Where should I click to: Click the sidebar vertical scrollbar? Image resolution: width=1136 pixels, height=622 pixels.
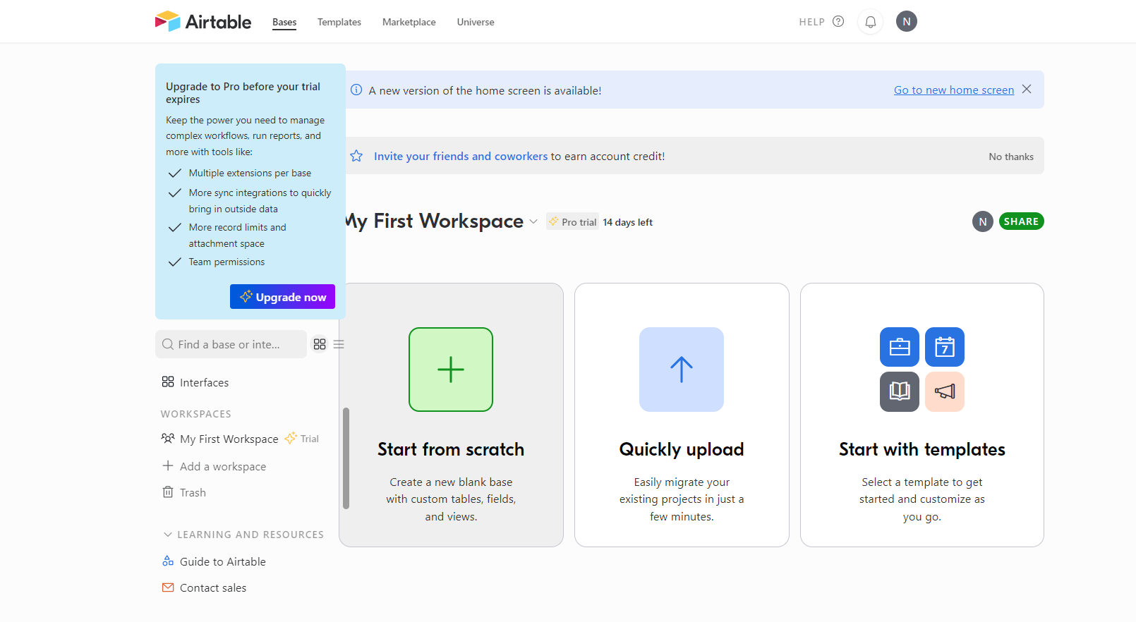pyautogui.click(x=346, y=458)
